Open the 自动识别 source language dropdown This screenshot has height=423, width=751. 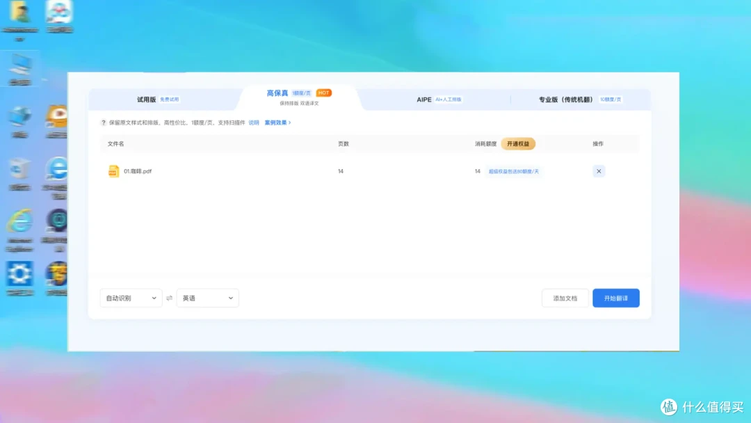pos(131,298)
